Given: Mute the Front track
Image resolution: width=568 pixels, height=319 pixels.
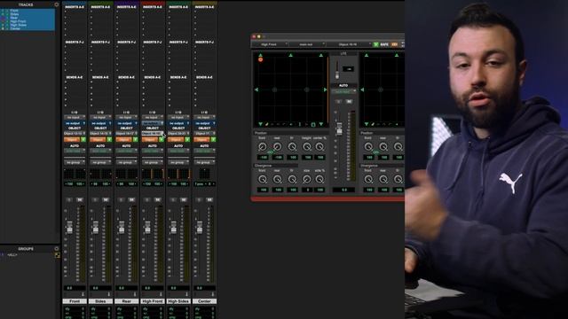Looking at the screenshot, I should (80, 199).
